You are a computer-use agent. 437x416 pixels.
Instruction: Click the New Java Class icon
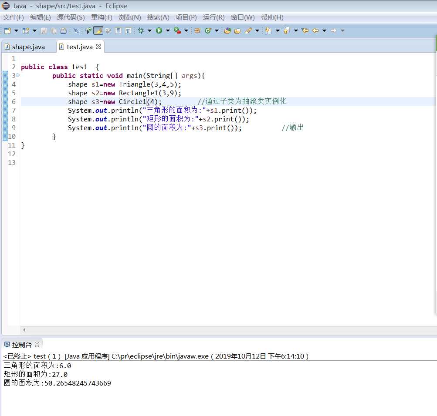(x=208, y=30)
